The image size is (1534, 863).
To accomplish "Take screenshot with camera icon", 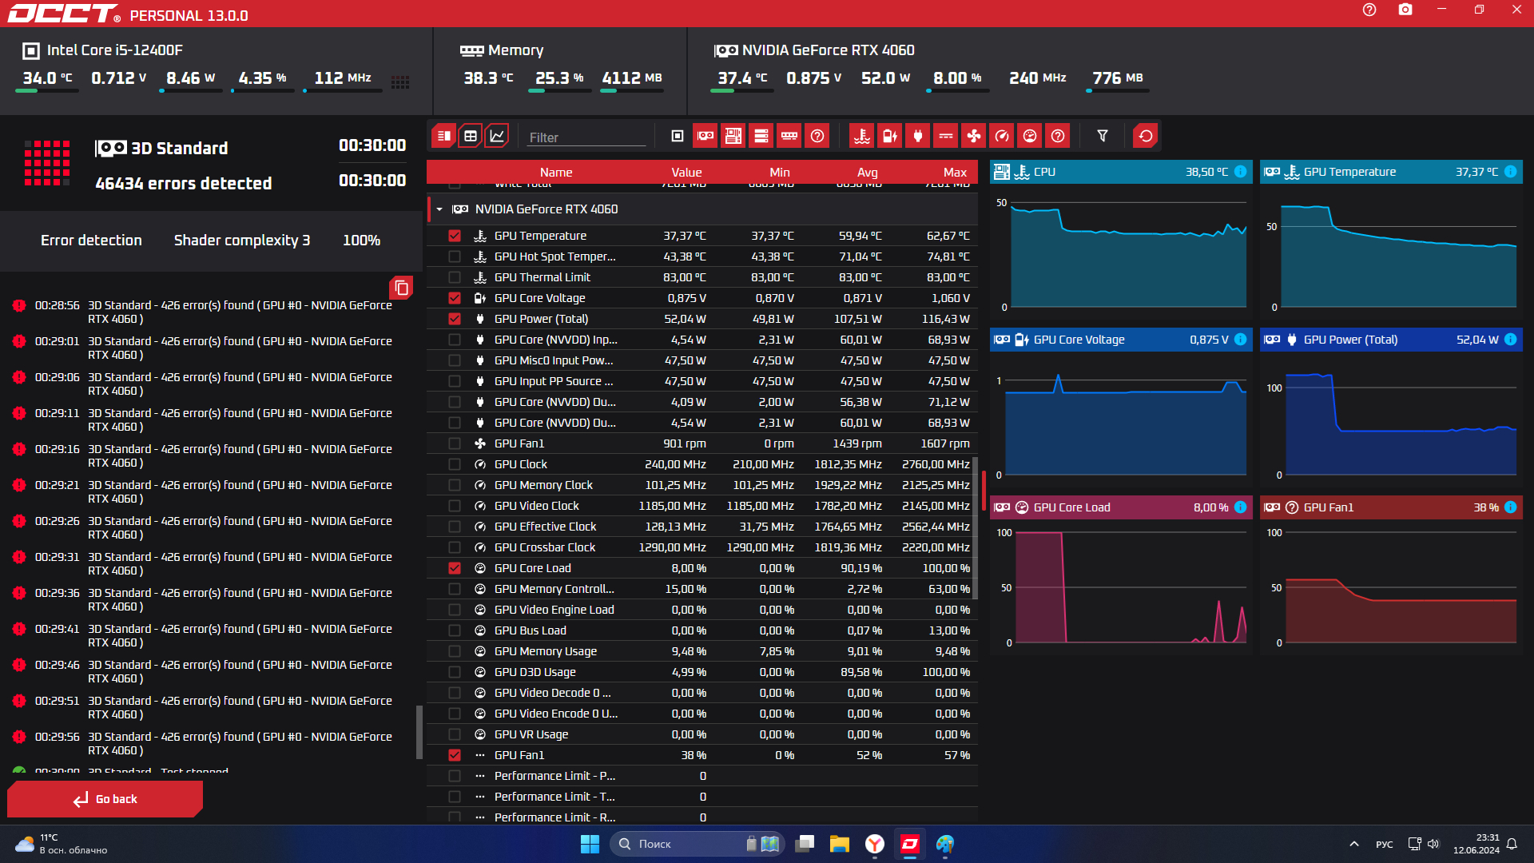I will tap(1405, 10).
